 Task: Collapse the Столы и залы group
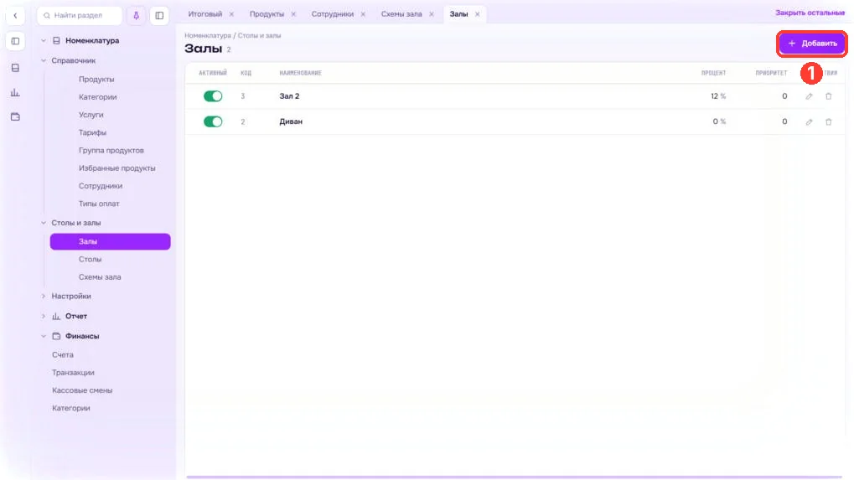pos(44,223)
